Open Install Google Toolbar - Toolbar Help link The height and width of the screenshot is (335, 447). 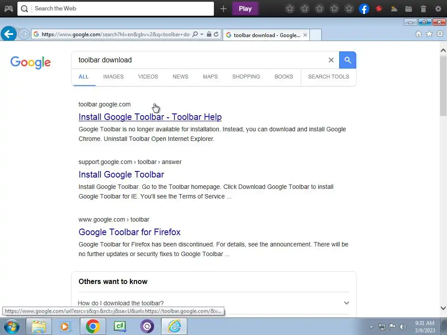150,117
